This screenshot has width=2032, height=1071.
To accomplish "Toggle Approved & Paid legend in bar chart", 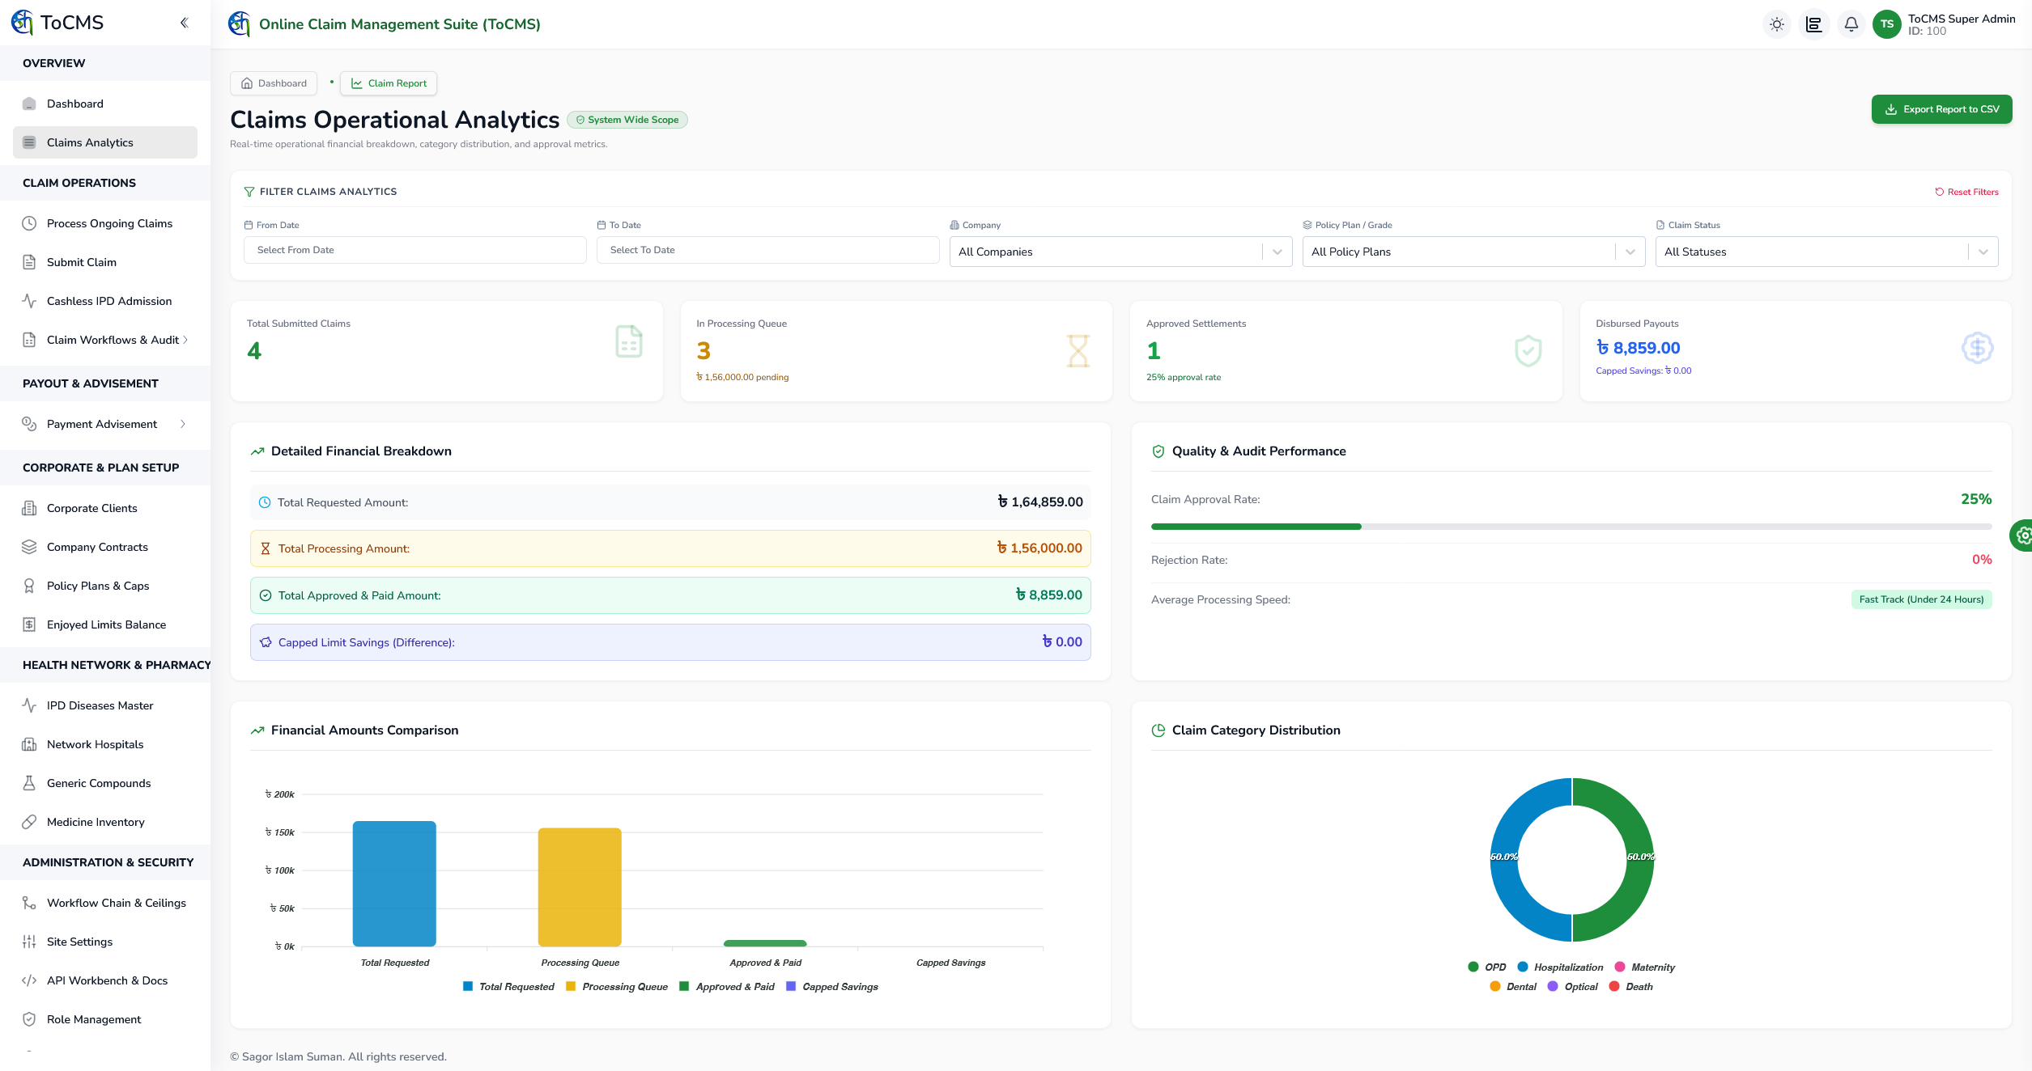I will [727, 987].
